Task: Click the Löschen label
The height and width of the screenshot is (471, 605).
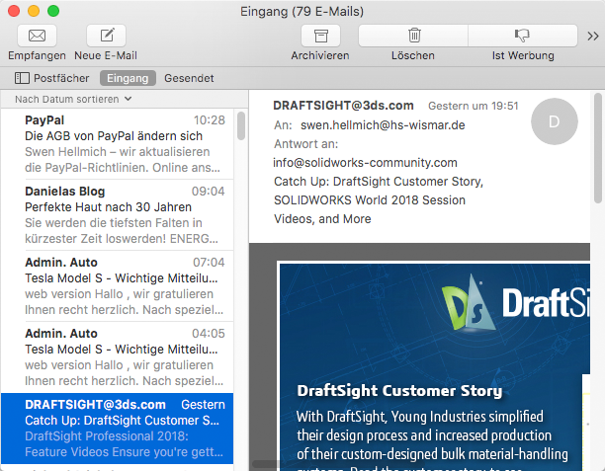Action: 413,55
